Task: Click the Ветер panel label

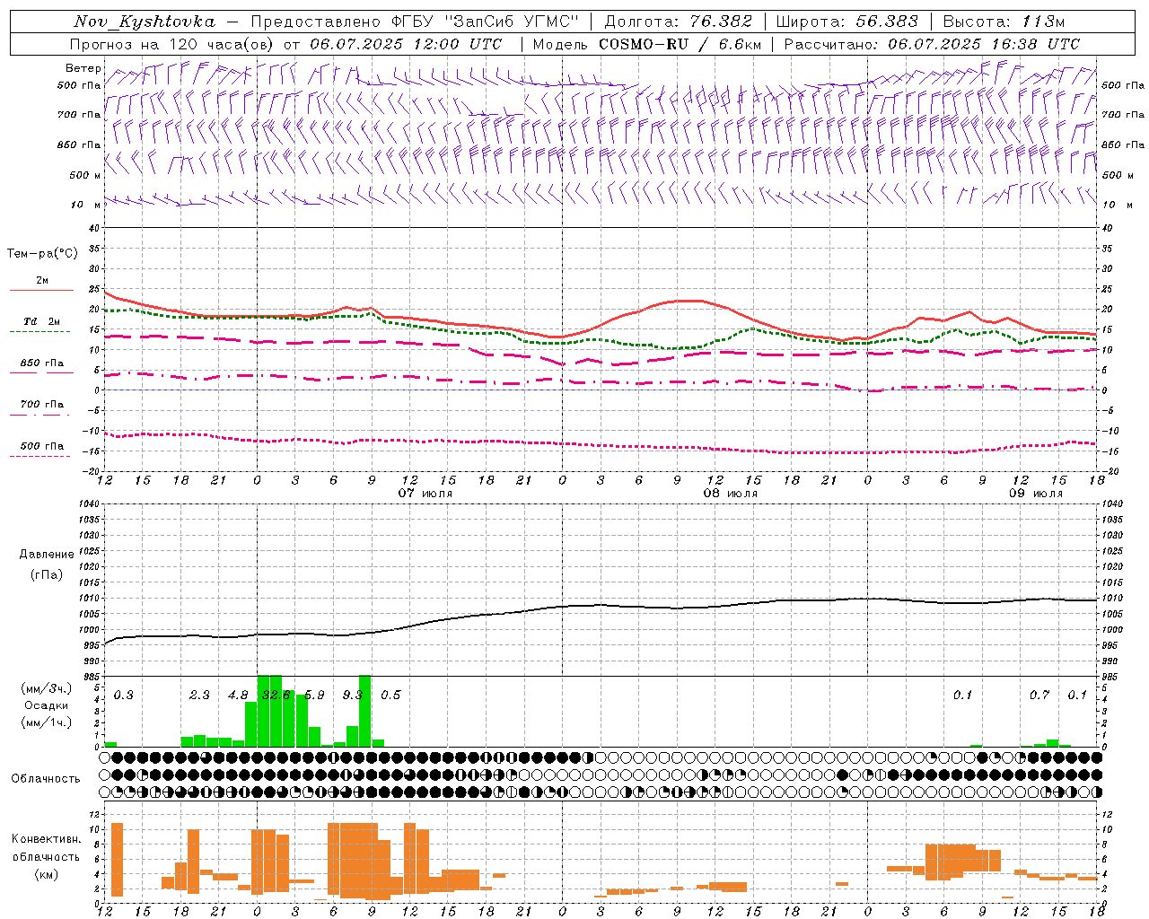Action: pos(83,68)
